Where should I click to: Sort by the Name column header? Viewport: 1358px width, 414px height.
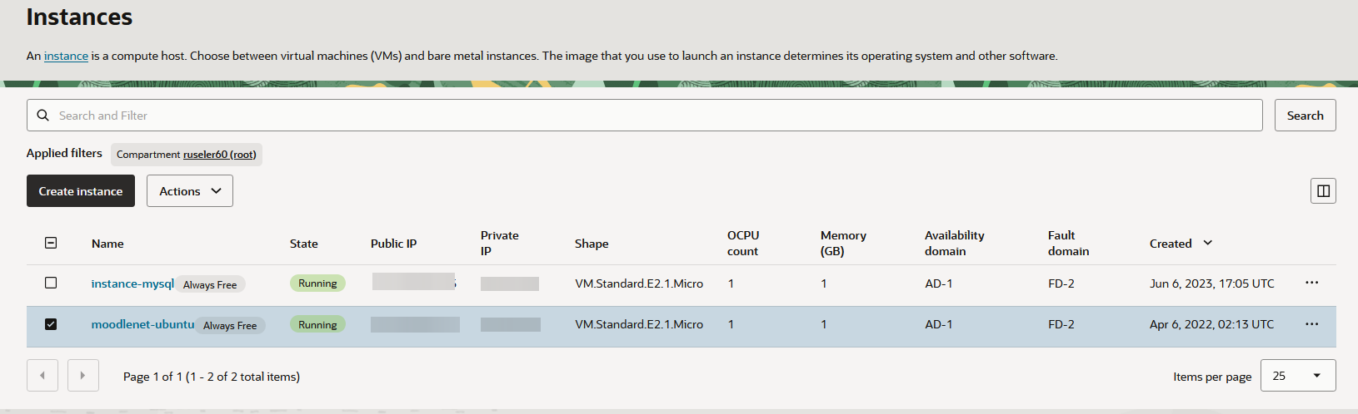pyautogui.click(x=107, y=244)
